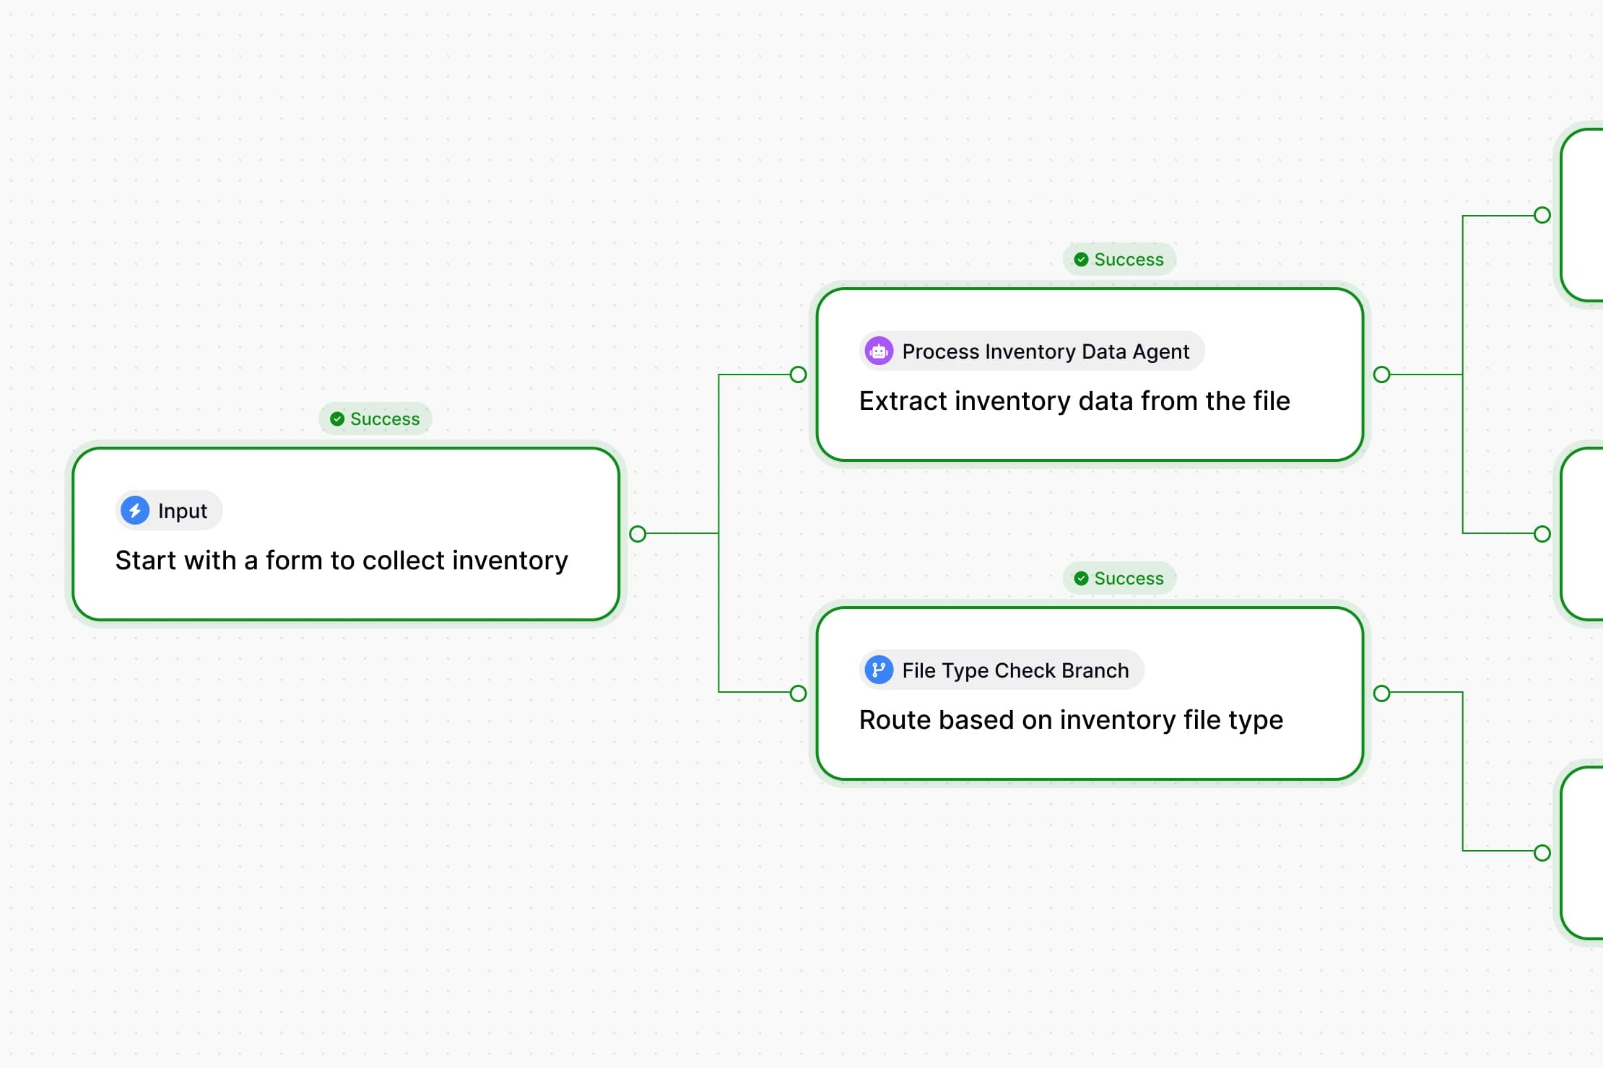Viewport: 1603px width, 1068px height.
Task: Click the Input node output connector
Action: (638, 534)
